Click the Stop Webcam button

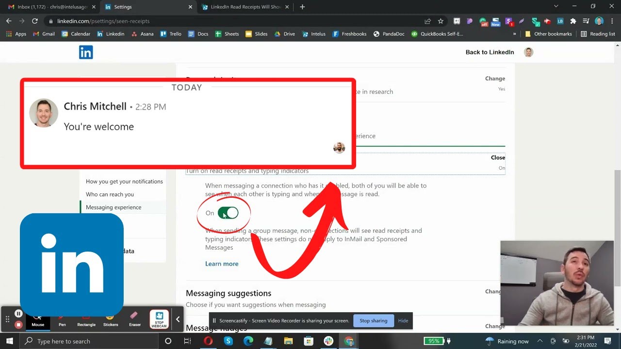pos(159,319)
